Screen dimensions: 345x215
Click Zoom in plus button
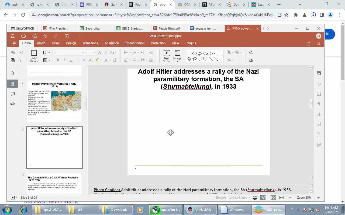[x=319, y=198]
